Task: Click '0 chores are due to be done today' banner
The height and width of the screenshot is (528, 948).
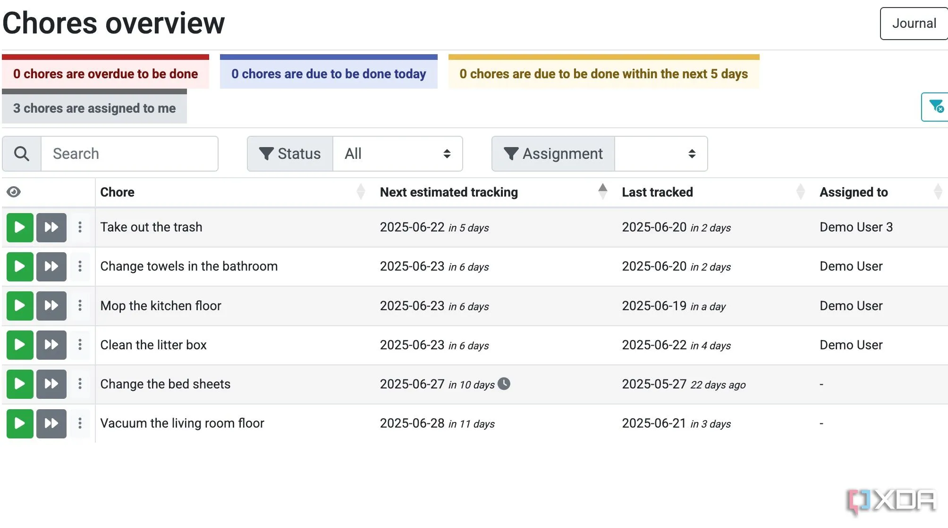Action: pos(329,74)
